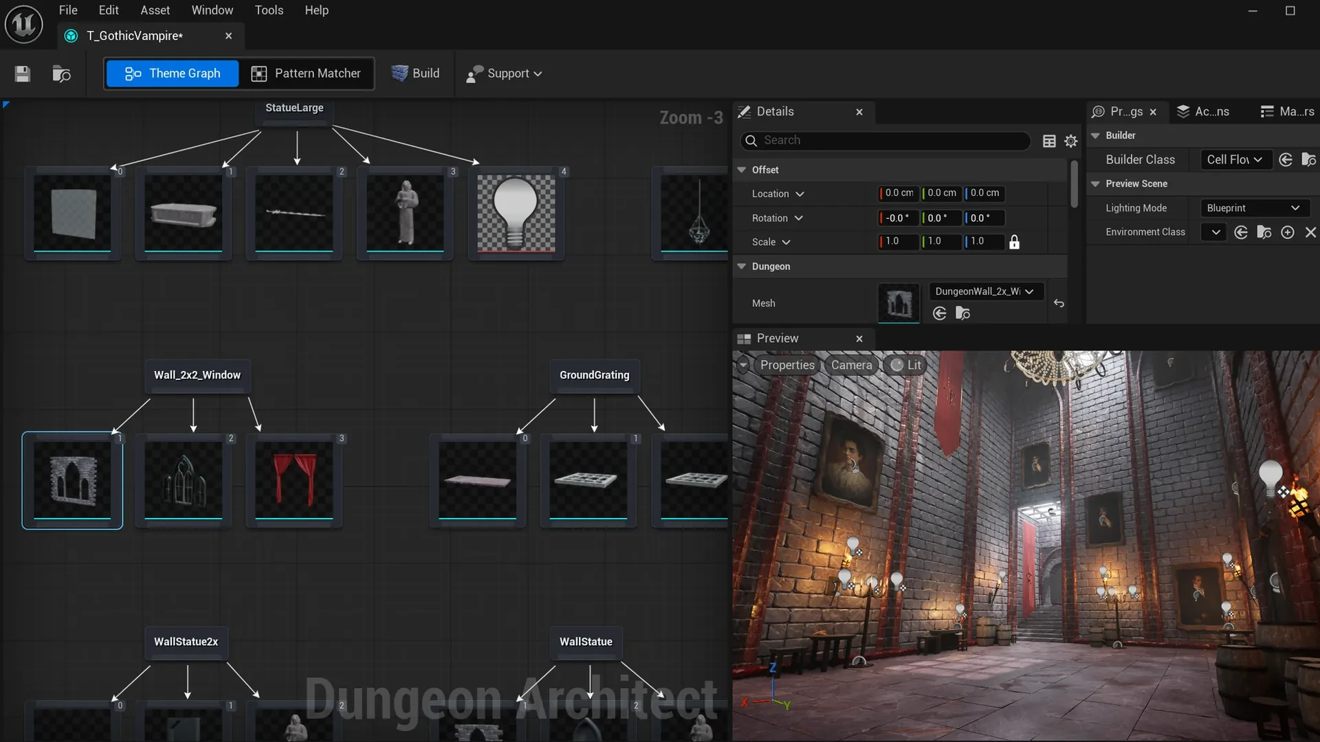The image size is (1320, 742).
Task: Open the DungeonWall mesh dropdown
Action: [x=986, y=291]
